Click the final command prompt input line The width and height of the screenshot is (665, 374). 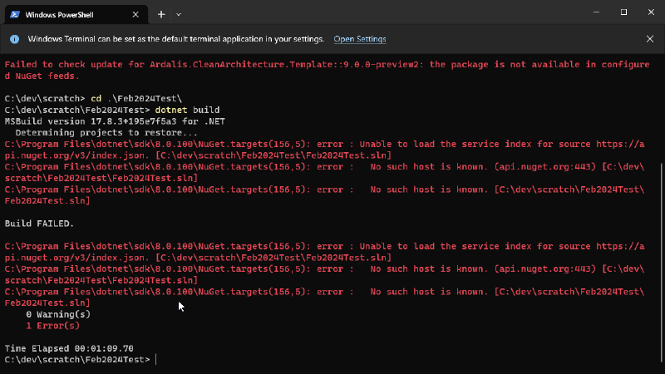point(81,360)
